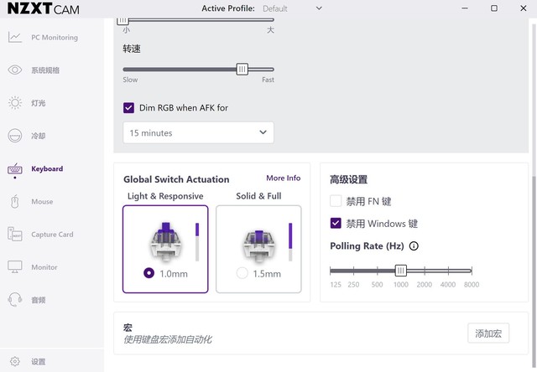Switch to the Keyboard sidebar tab
The height and width of the screenshot is (372, 537).
point(47,169)
